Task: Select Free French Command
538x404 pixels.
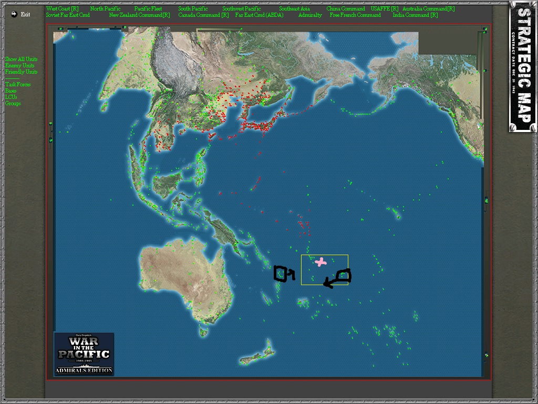Action: click(356, 15)
